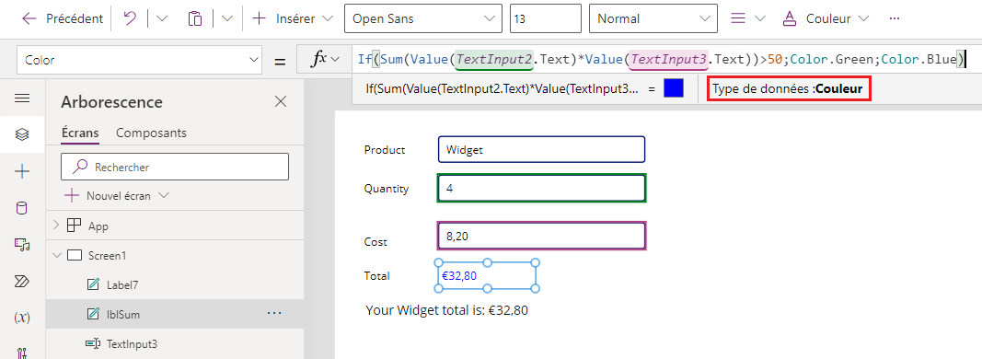The image size is (982, 359).
Task: Select Screen1 in the tree
Action: coord(107,256)
